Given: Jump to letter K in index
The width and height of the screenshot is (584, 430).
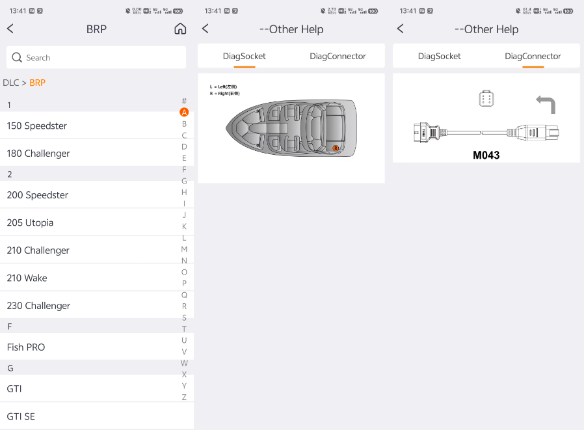Looking at the screenshot, I should point(184,226).
